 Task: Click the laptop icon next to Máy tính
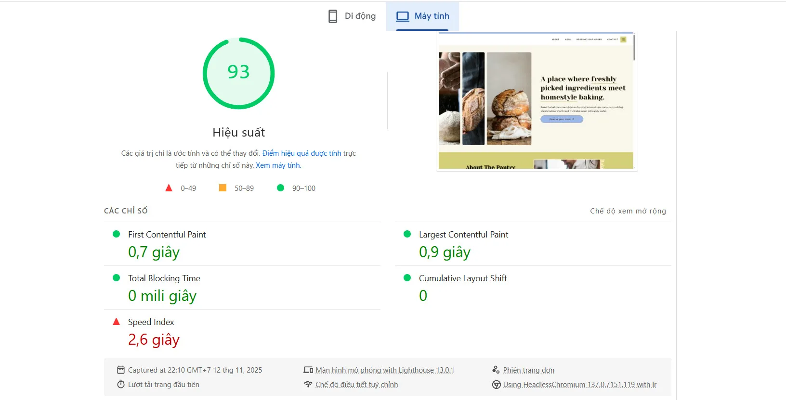(403, 16)
